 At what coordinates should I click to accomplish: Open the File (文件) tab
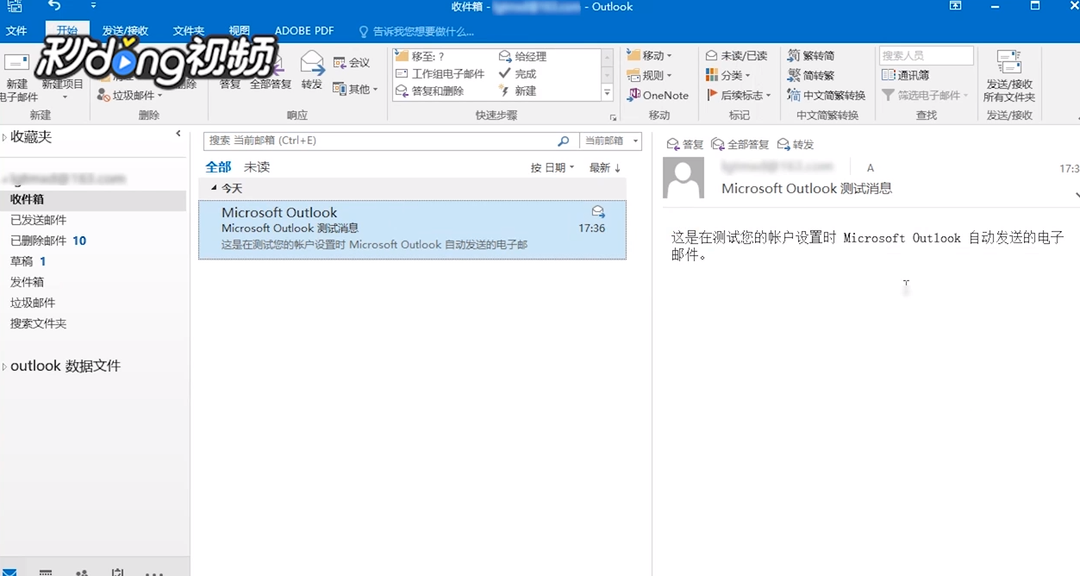pos(16,31)
